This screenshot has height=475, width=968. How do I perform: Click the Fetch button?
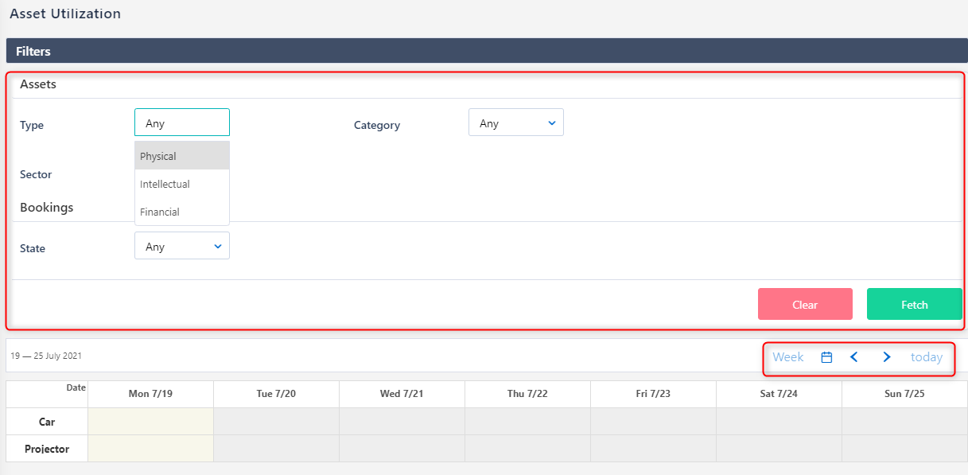coord(914,304)
